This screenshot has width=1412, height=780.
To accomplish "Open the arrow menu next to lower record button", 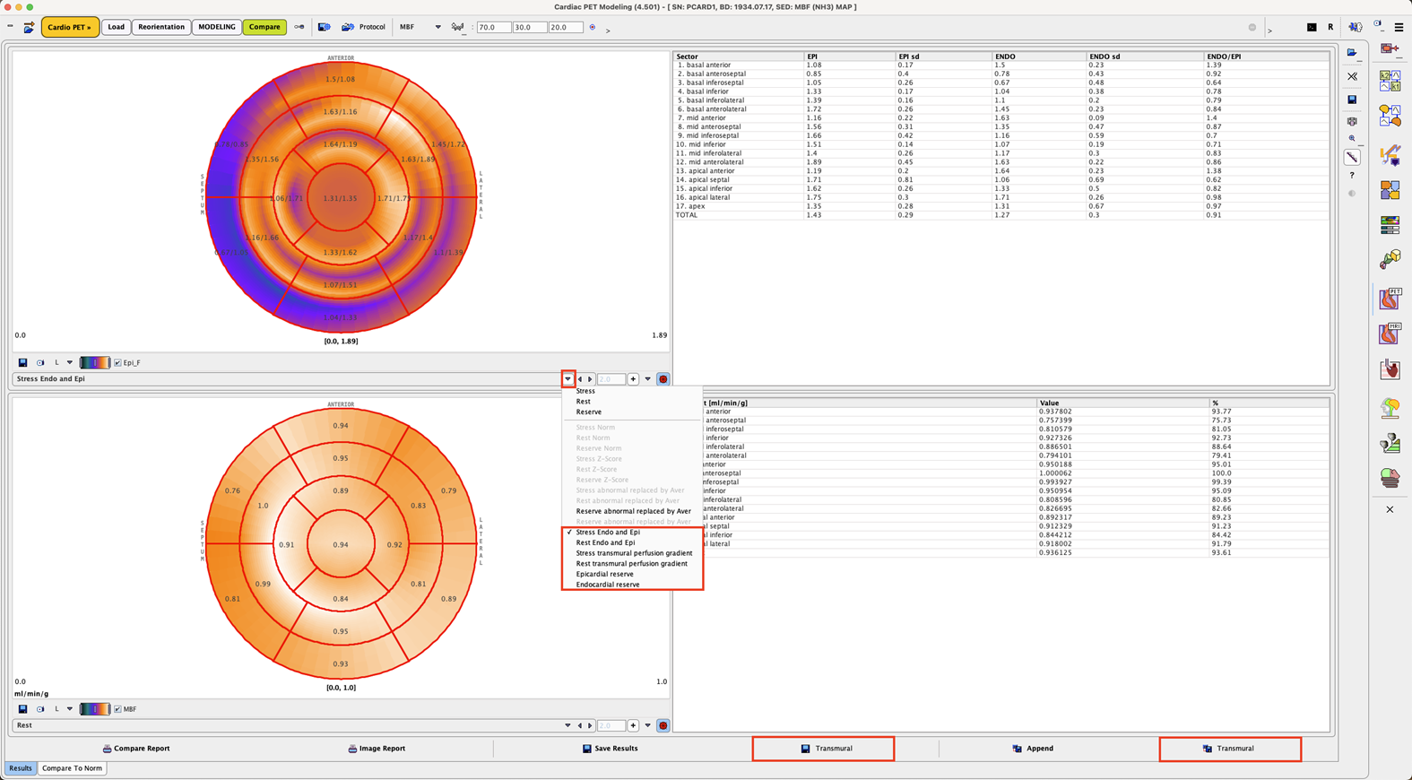I will pos(648,725).
